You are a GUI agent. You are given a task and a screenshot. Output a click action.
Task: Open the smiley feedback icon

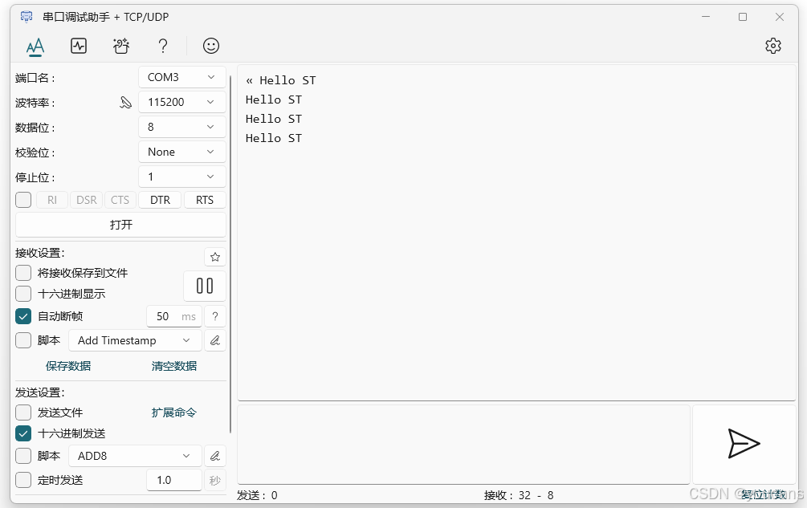[210, 46]
